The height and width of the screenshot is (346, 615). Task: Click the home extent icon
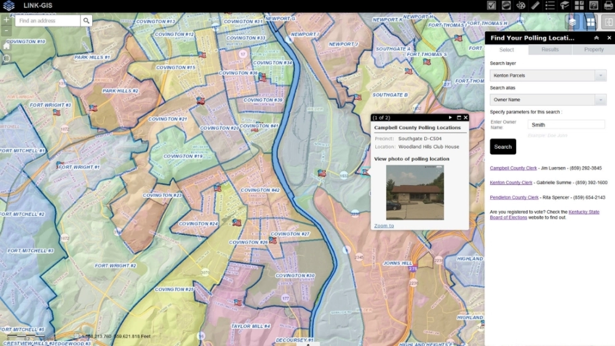tap(6, 45)
